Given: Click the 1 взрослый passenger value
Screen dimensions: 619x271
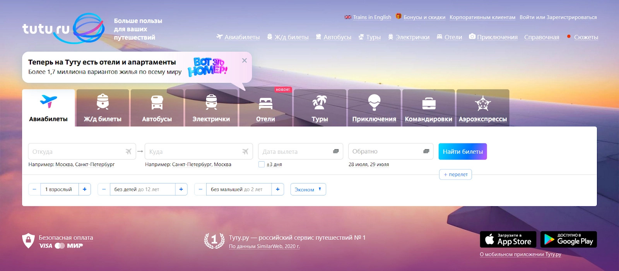Looking at the screenshot, I should pyautogui.click(x=59, y=189).
